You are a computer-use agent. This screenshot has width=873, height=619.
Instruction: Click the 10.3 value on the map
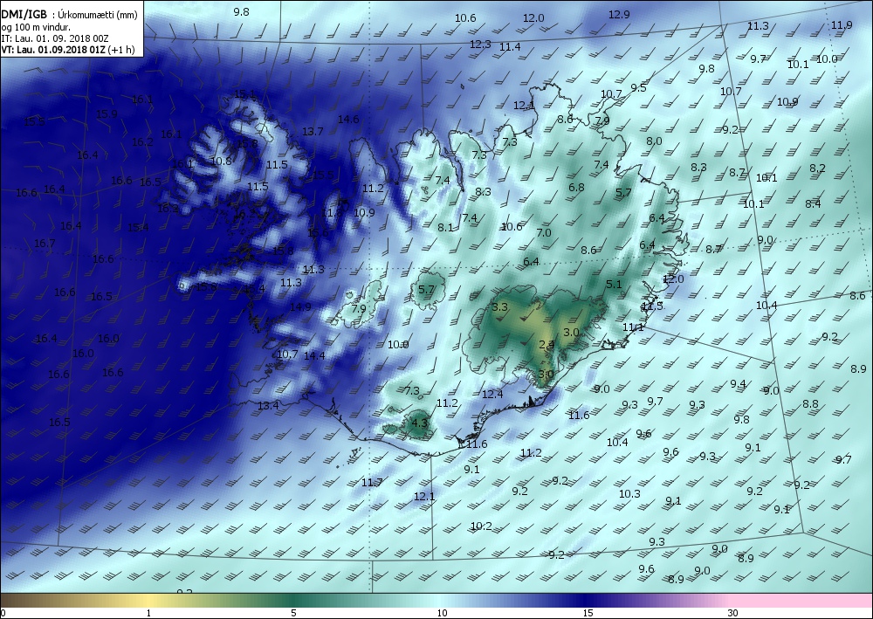click(629, 494)
